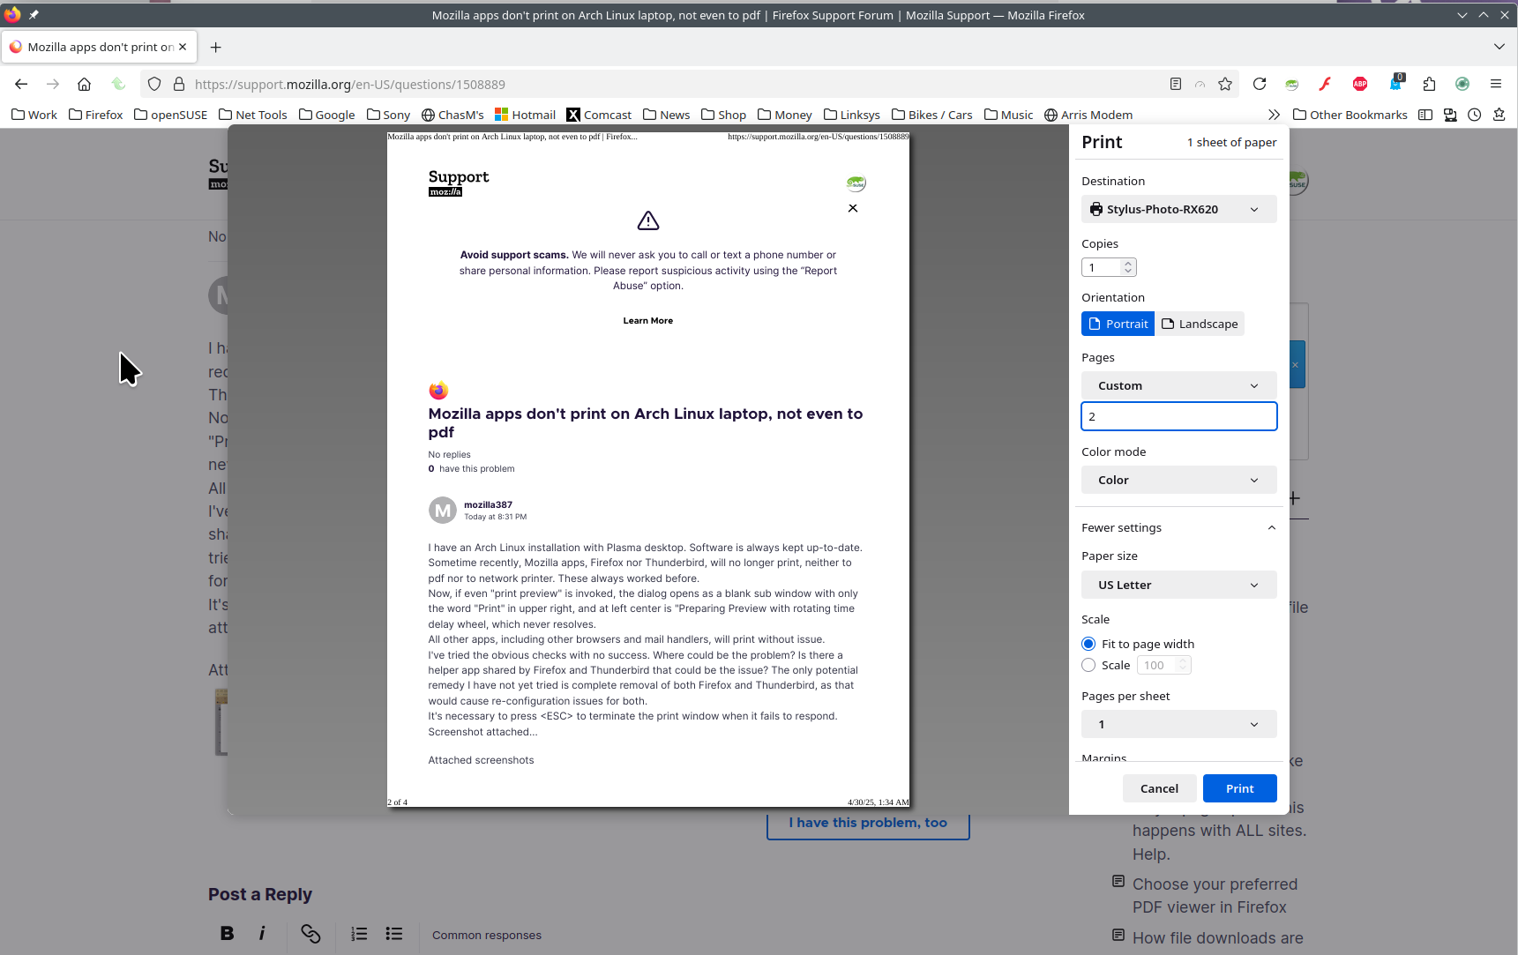Open the Firefox bookmarks folder
Viewport: 1518px width, 955px height.
(x=95, y=115)
